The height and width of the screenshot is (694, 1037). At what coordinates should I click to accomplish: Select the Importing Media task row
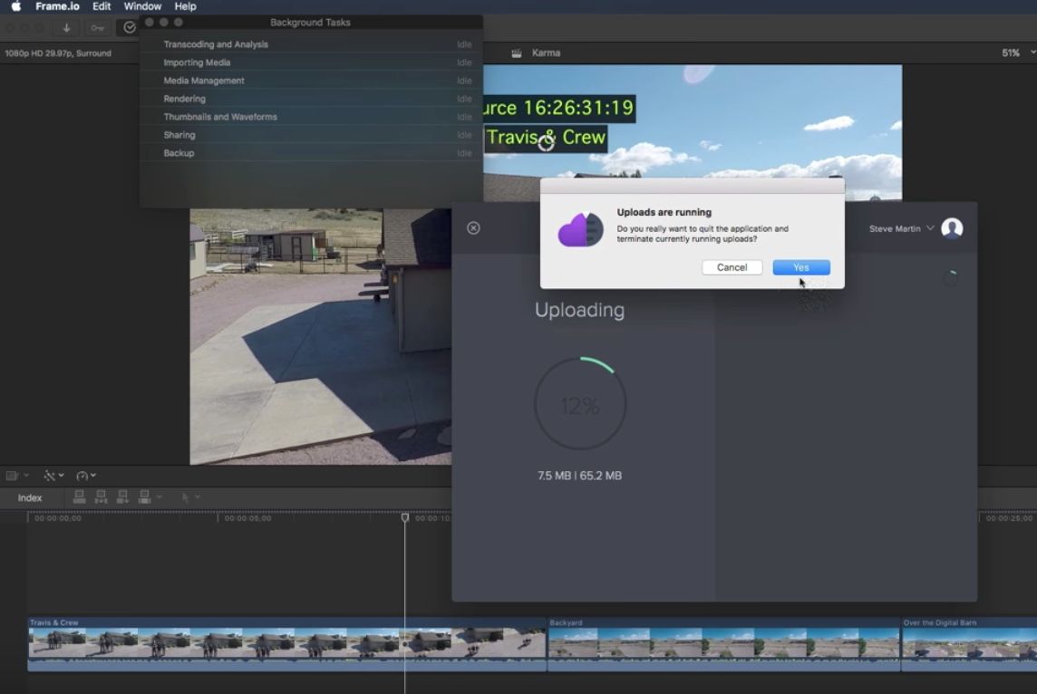coord(311,63)
